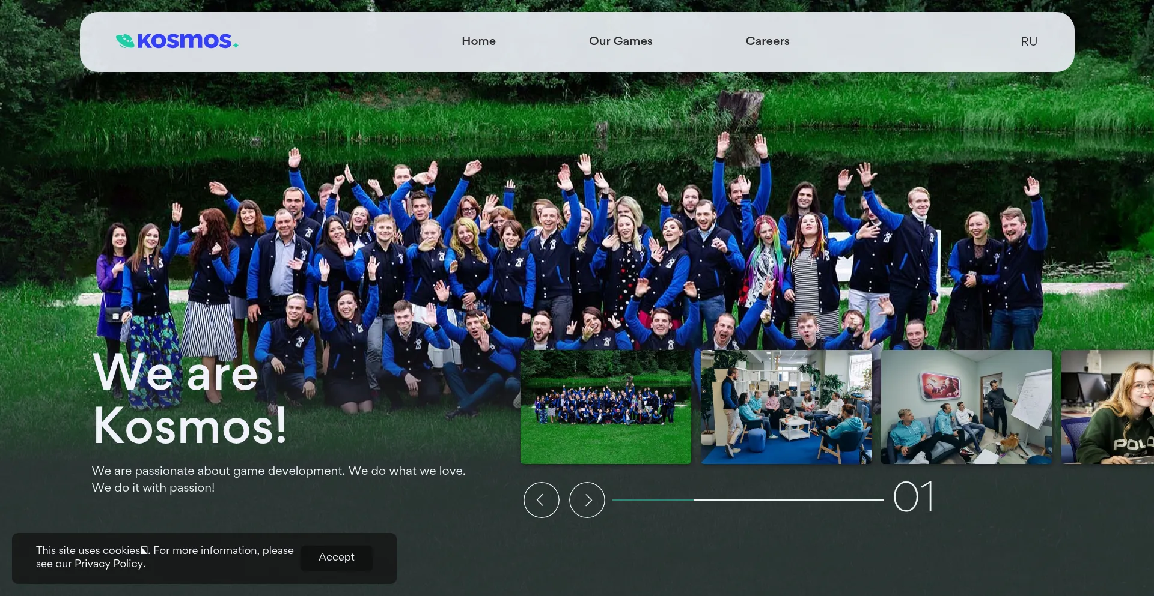The image size is (1154, 596).
Task: Open the Careers page
Action: pyautogui.click(x=767, y=41)
